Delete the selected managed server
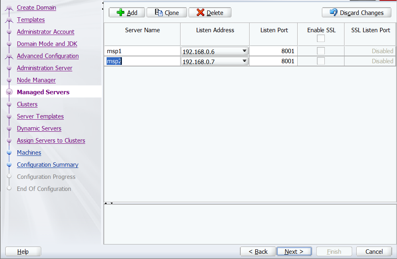The image size is (397, 259). point(210,12)
